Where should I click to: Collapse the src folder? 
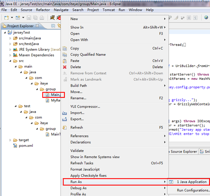click(x=10, y=61)
